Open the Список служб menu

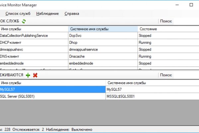[x=18, y=14]
